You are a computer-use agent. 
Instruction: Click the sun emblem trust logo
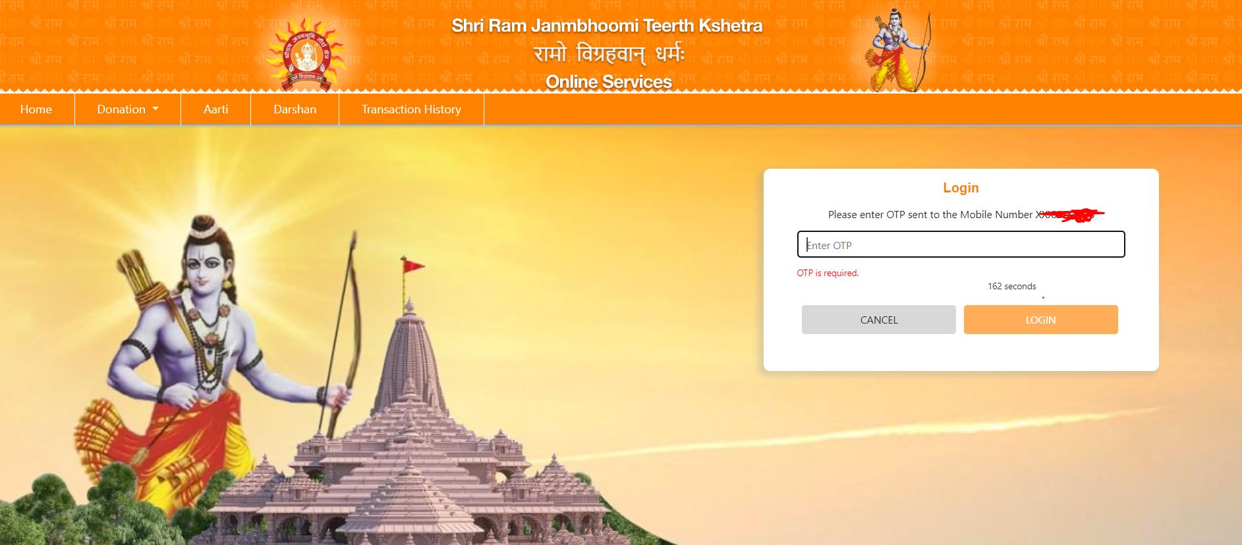coord(305,53)
